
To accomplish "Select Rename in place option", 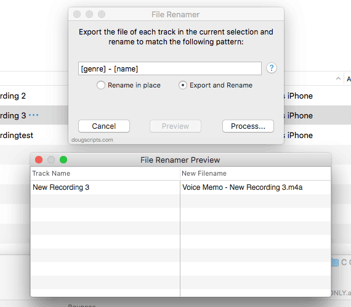I will pos(129,85).
